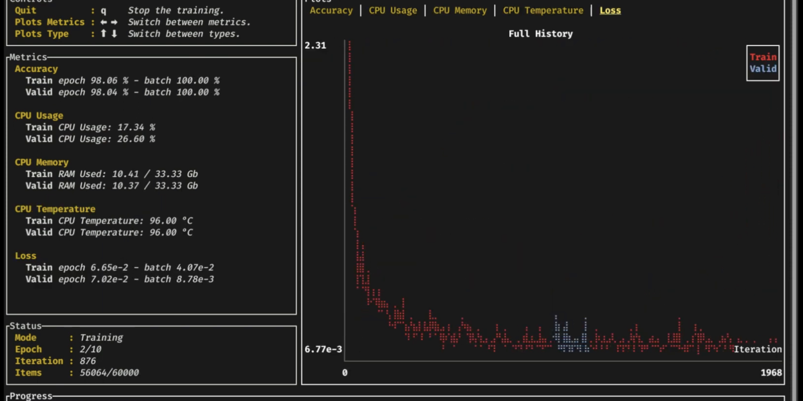Click the Quit control's q key label

click(x=104, y=11)
